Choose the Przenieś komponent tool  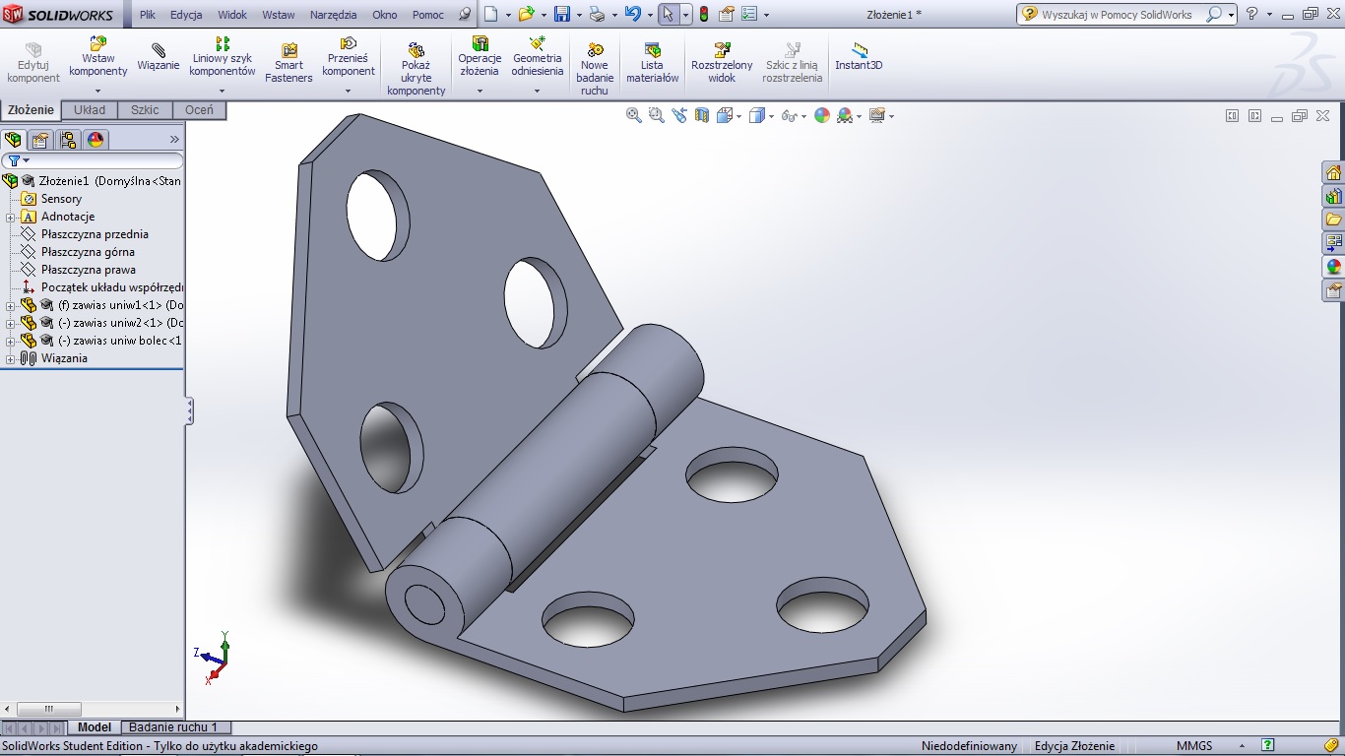click(x=349, y=57)
